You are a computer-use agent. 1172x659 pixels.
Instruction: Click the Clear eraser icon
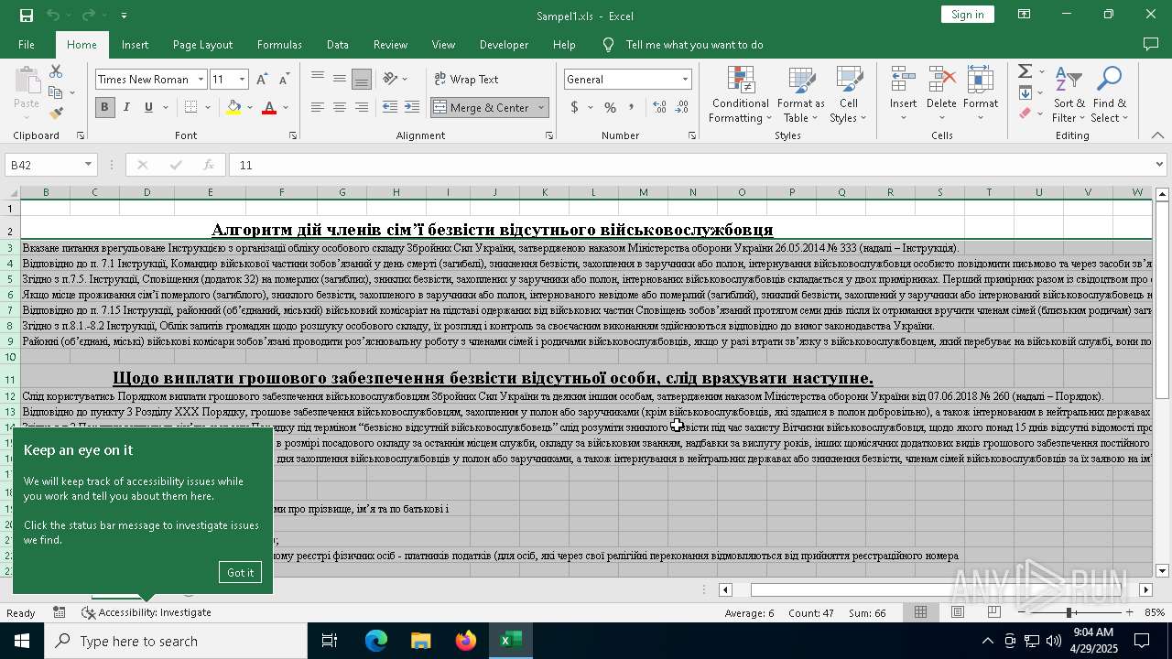coord(1025,113)
